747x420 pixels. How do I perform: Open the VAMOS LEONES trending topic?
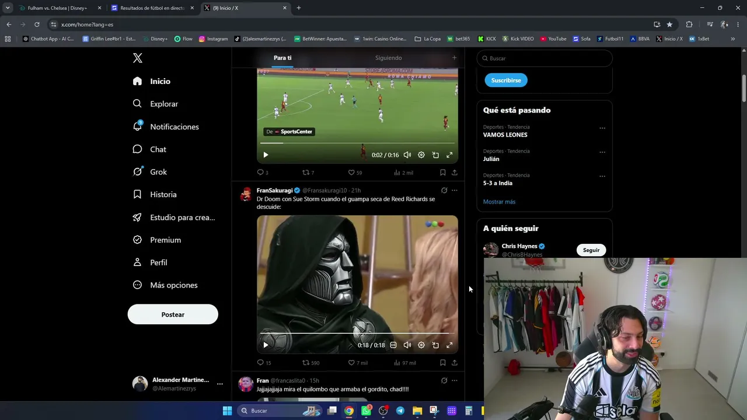505,135
